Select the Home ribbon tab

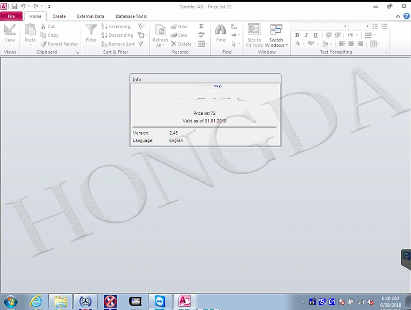35,16
